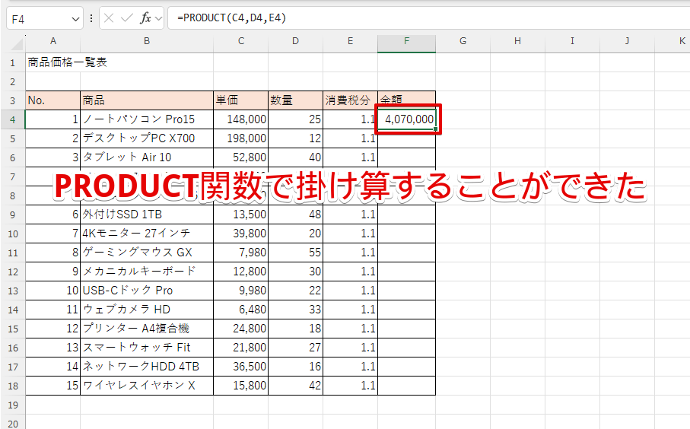Click the 商品 header cell

[x=147, y=100]
